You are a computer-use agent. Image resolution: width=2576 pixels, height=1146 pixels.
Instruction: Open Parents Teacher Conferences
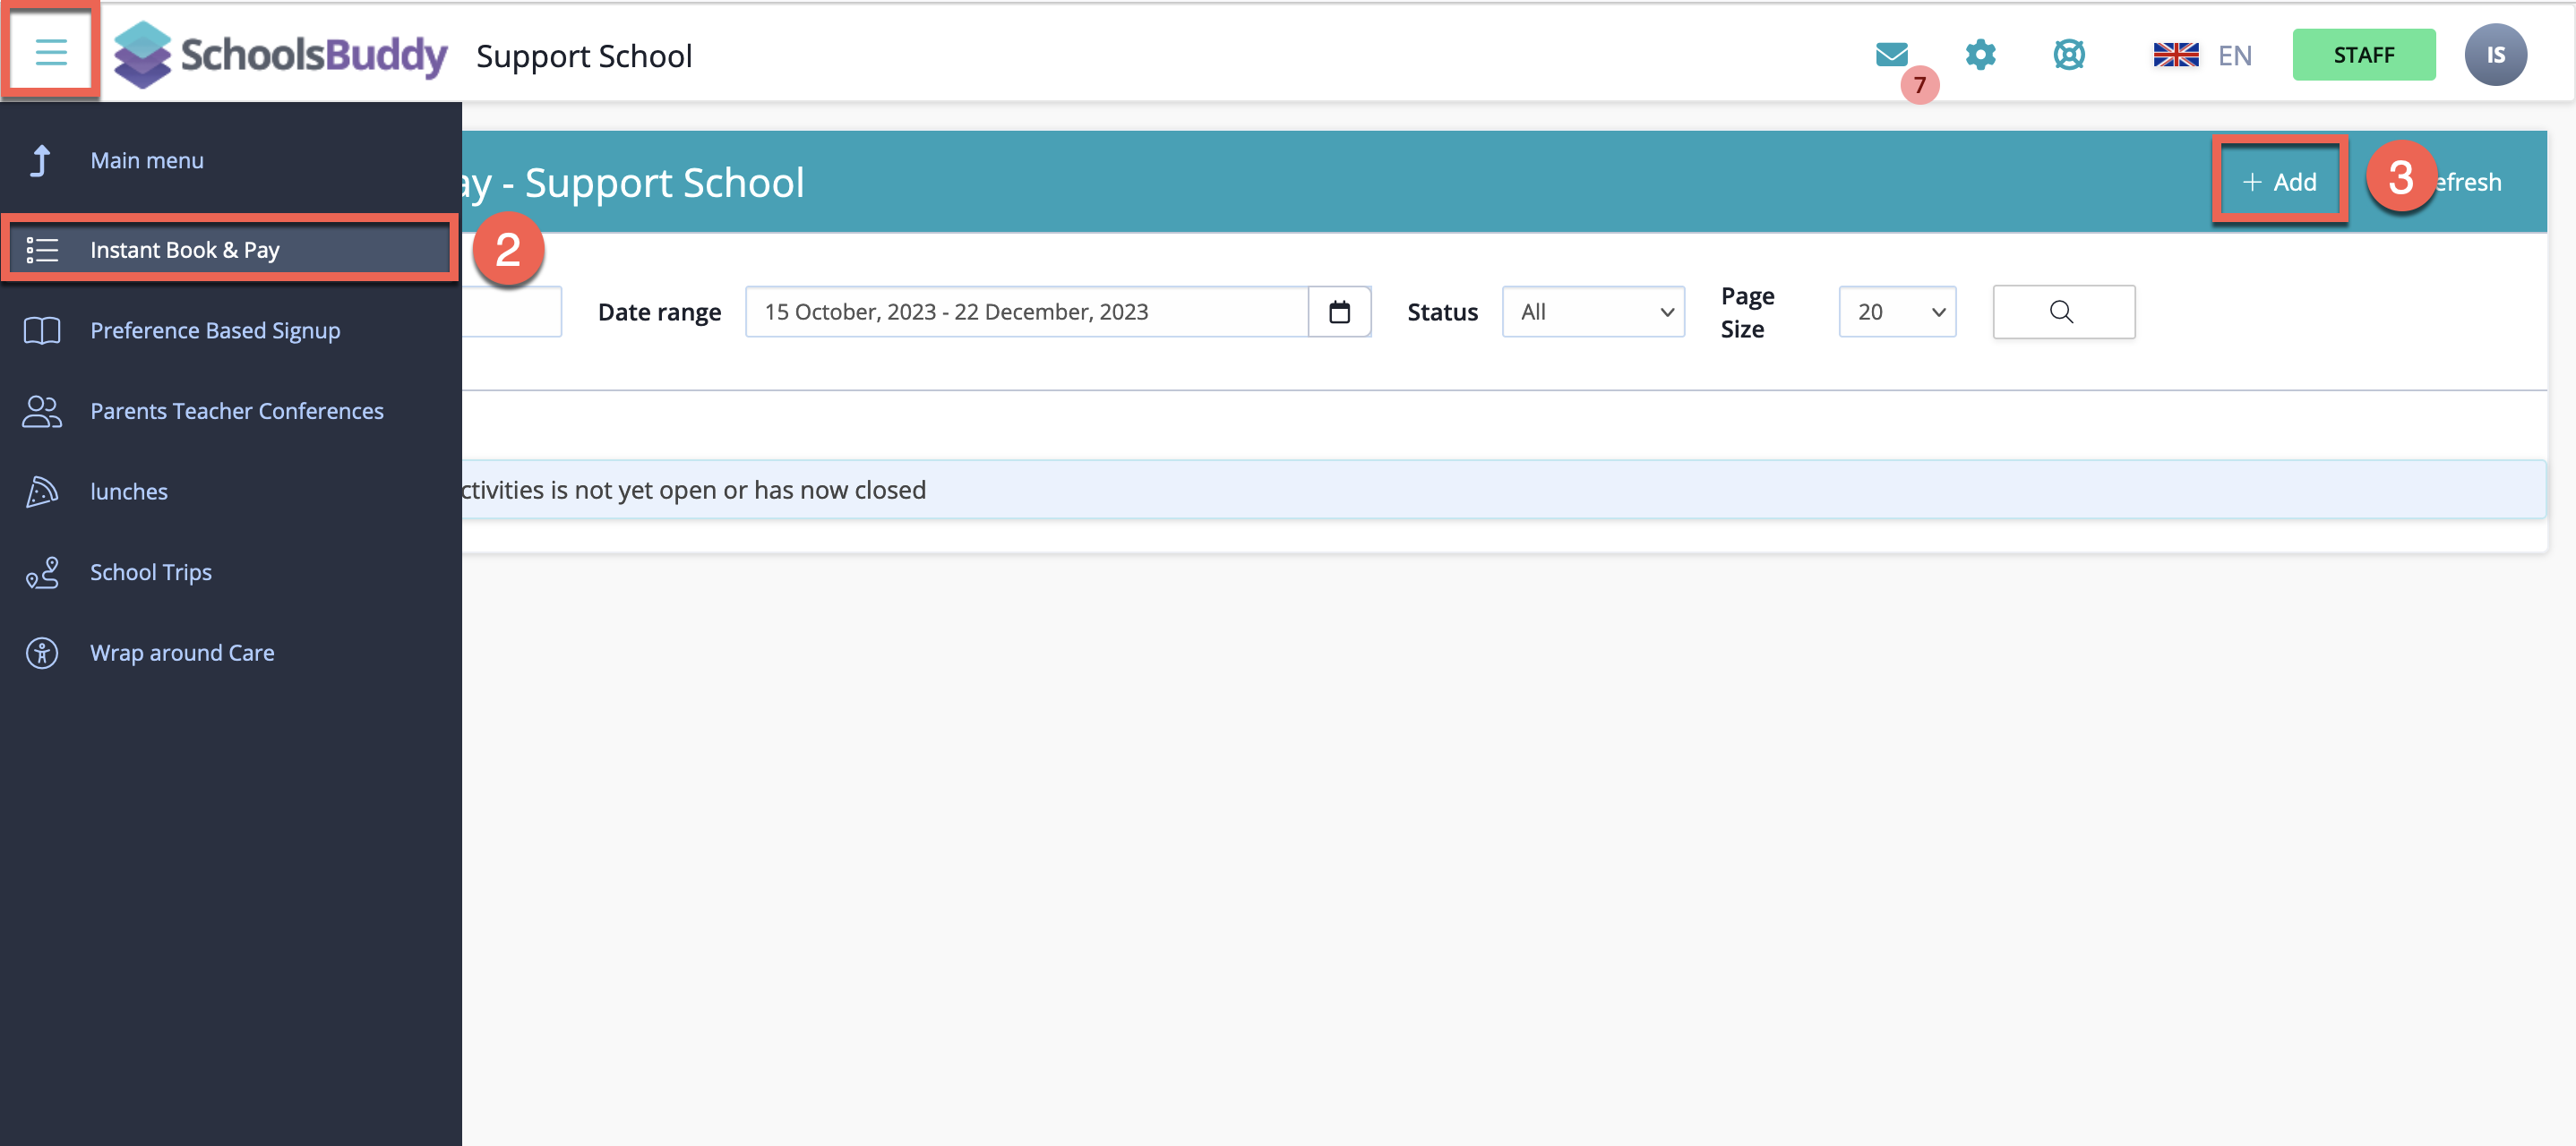coord(237,411)
